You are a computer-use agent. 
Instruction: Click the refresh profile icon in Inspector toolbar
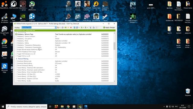[62, 28]
